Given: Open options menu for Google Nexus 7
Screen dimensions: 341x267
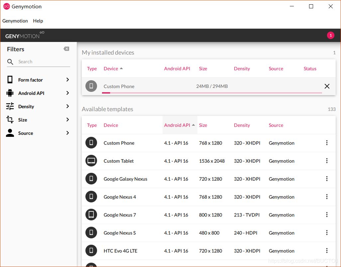Looking at the screenshot, I should [x=327, y=214].
